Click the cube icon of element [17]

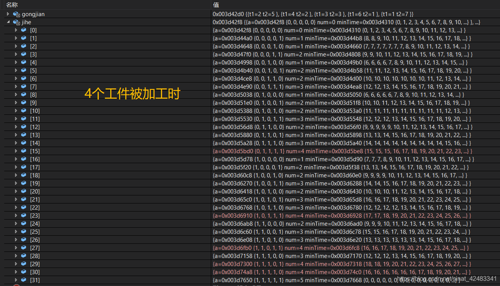coord(23,167)
